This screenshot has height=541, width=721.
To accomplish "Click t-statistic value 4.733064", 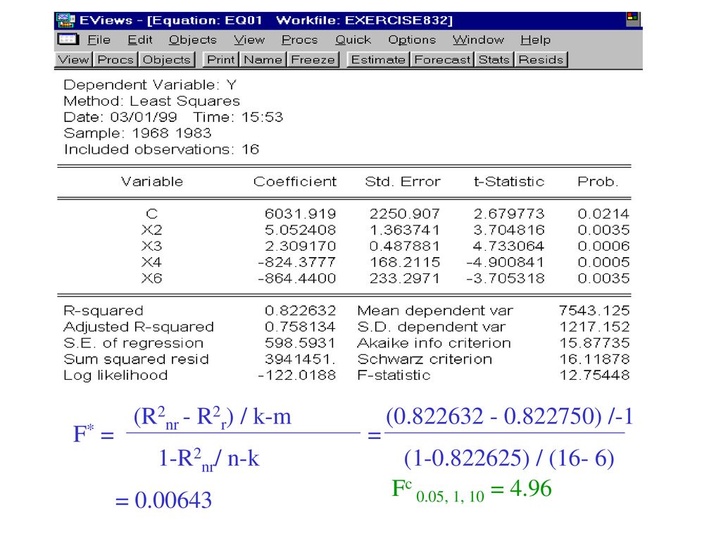I will pyautogui.click(x=508, y=246).
